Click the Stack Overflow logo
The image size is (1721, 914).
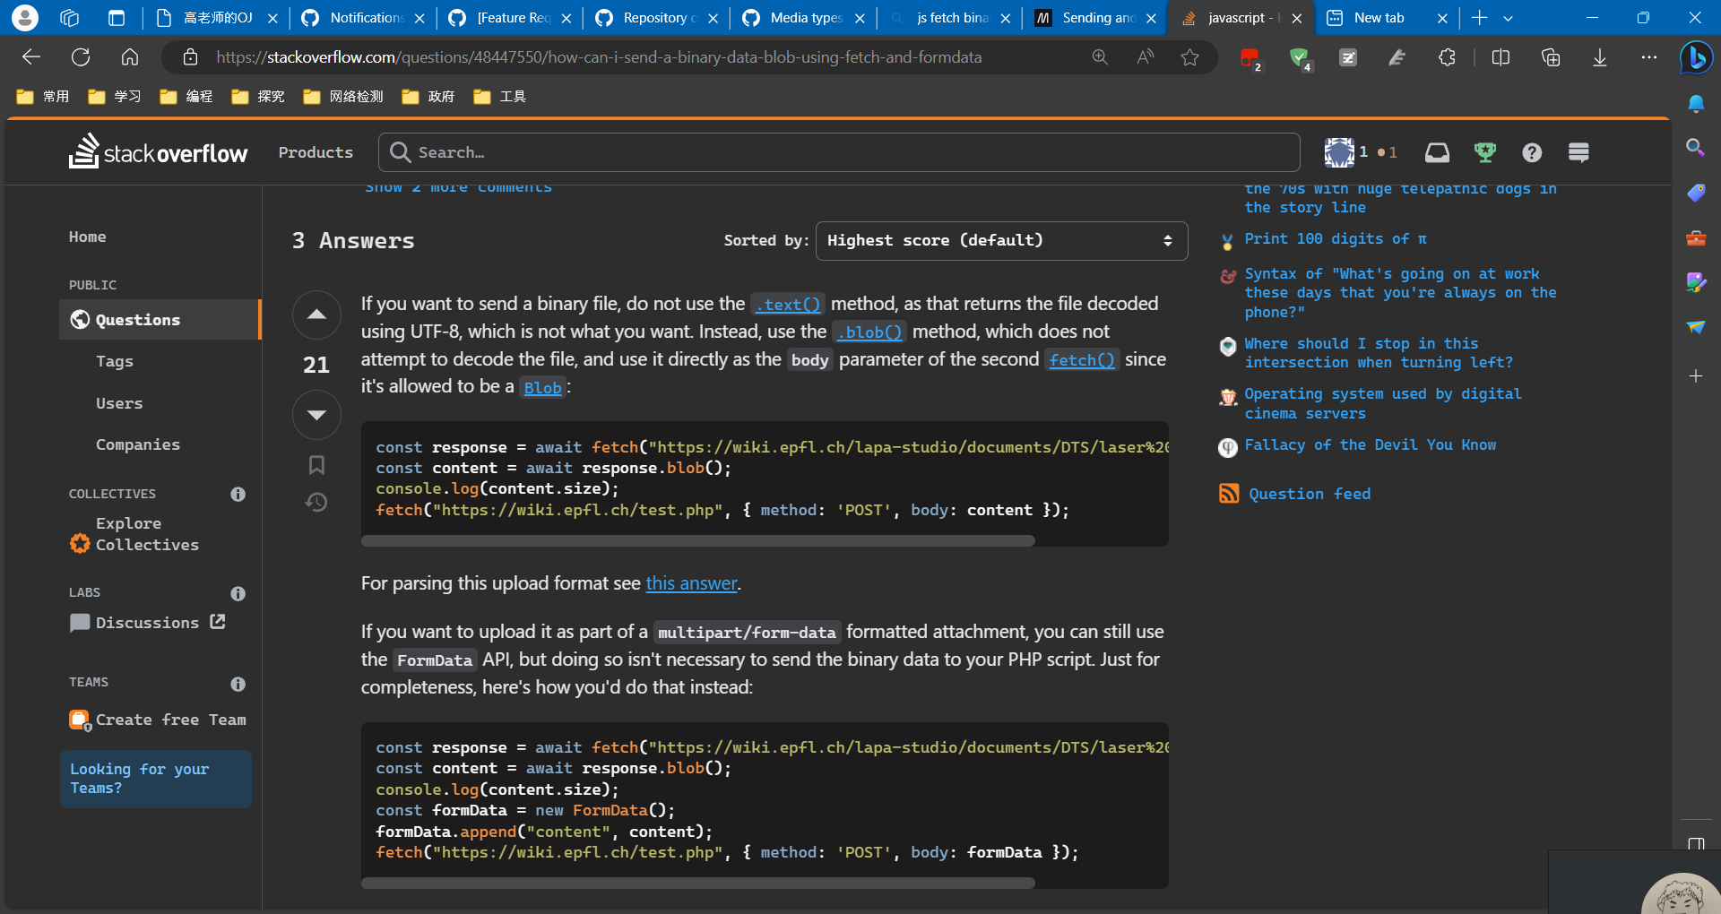click(x=158, y=151)
